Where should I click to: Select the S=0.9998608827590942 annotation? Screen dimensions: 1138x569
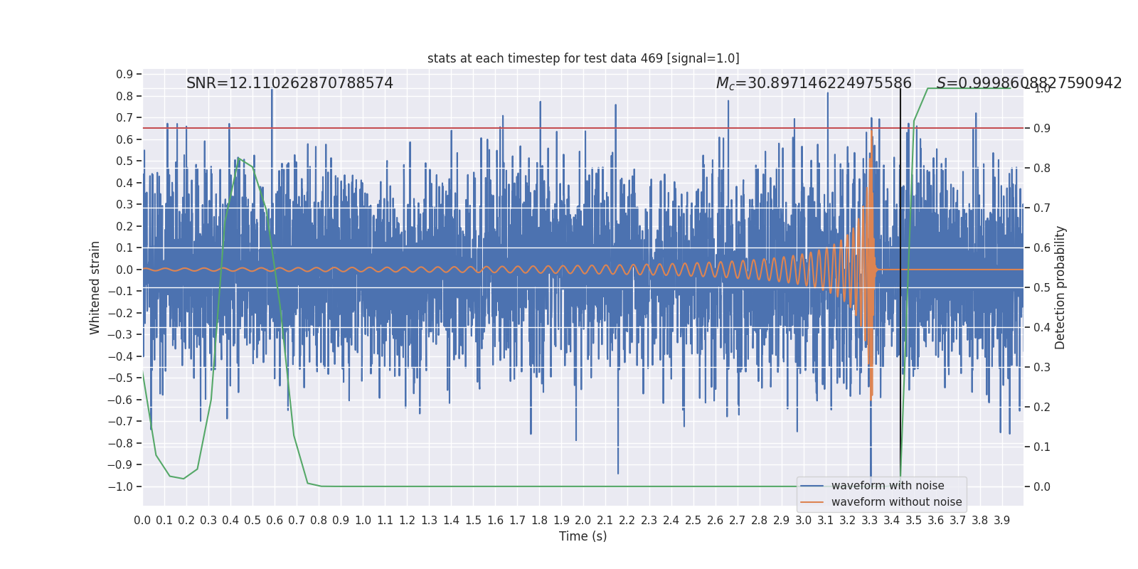click(x=1029, y=83)
